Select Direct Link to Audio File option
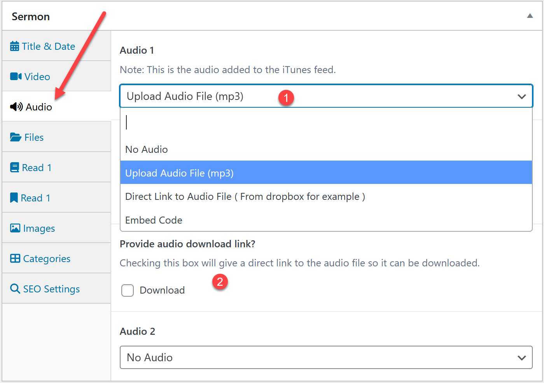 245,197
